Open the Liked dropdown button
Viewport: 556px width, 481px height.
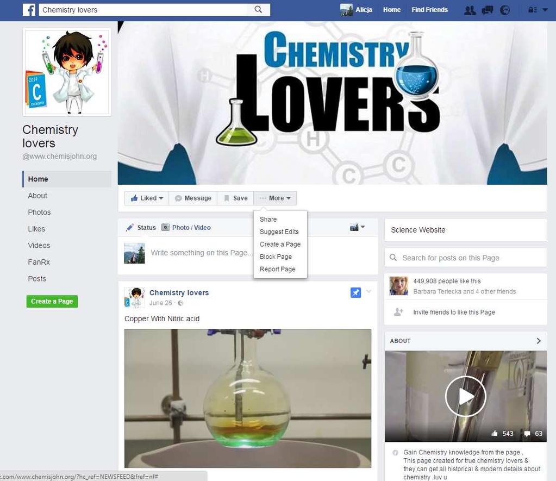click(x=147, y=198)
